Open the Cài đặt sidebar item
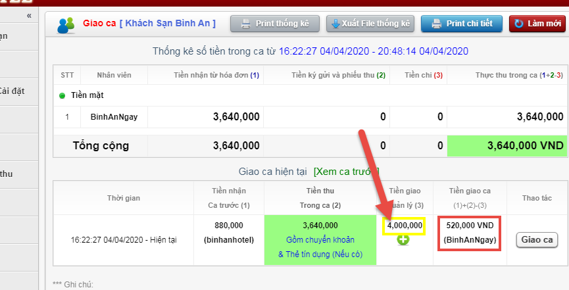 (13, 91)
